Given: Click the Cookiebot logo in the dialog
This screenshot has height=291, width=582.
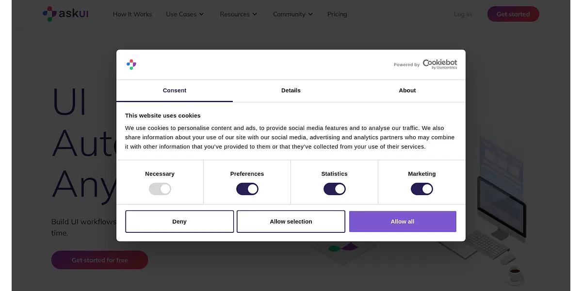Looking at the screenshot, I should (x=439, y=64).
